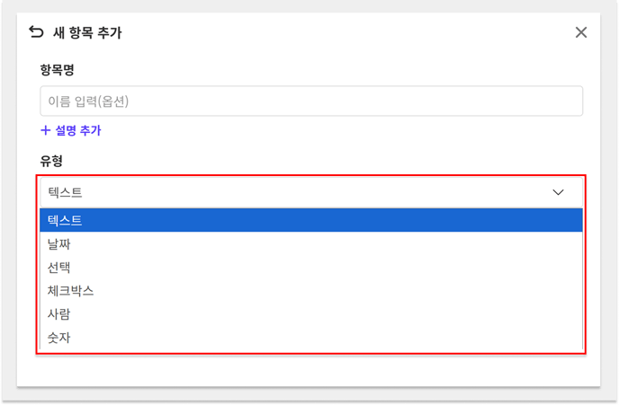Click the selected 텍스트 value in combo box
The image size is (619, 405).
pyautogui.click(x=65, y=192)
